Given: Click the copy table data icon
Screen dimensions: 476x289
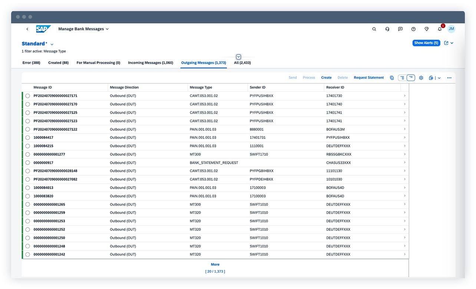Looking at the screenshot, I should pyautogui.click(x=392, y=78).
